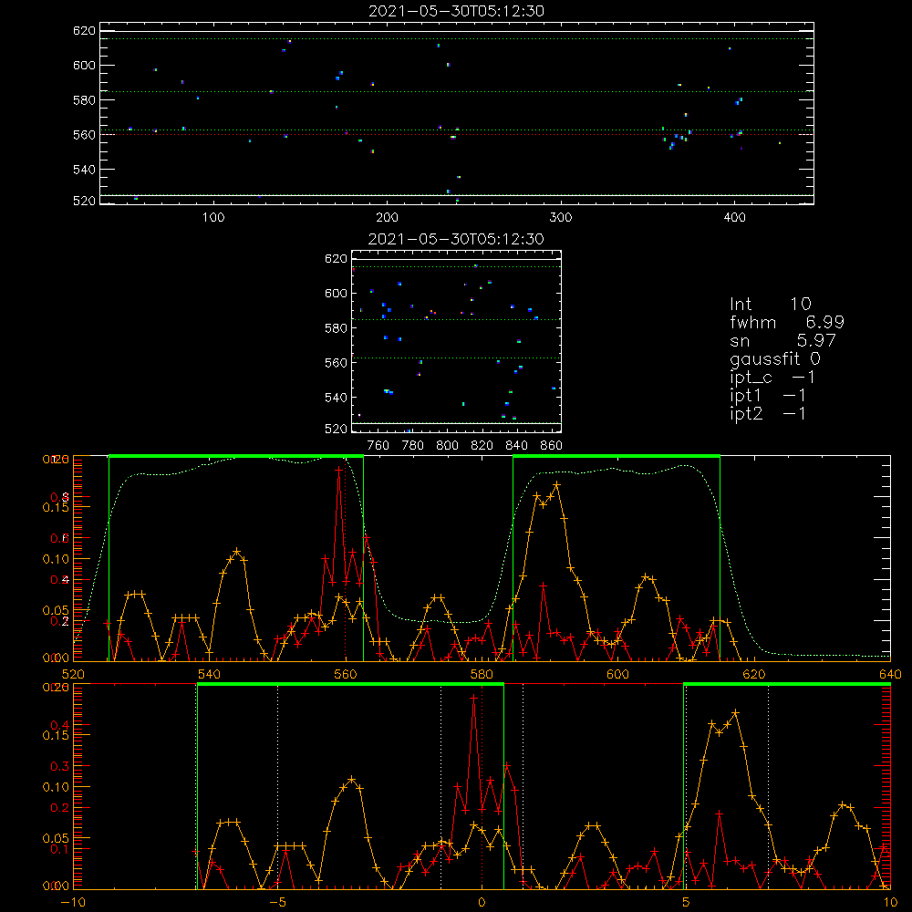Viewport: 912px width, 912px height.
Task: Click y-axis label 580 on top plot
Action: 84,100
